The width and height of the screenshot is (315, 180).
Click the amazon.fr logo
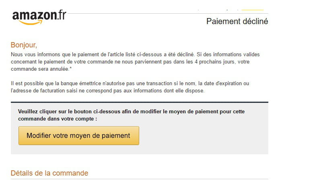pyautogui.click(x=39, y=17)
